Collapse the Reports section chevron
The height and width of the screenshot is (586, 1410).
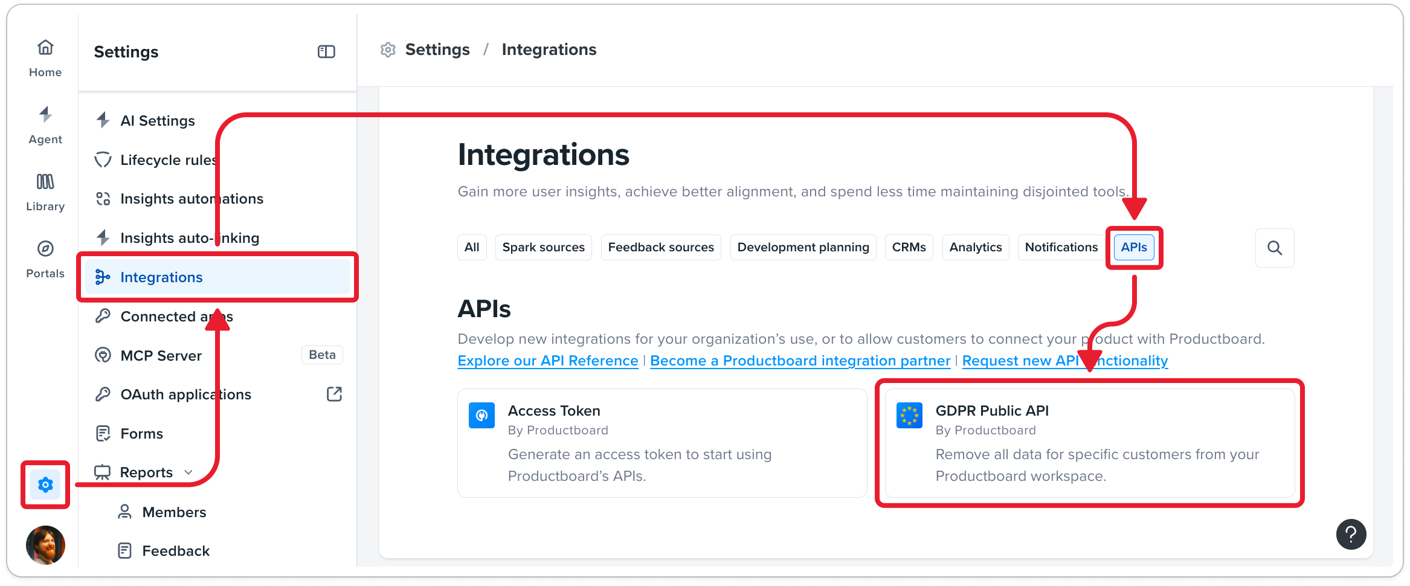(188, 472)
